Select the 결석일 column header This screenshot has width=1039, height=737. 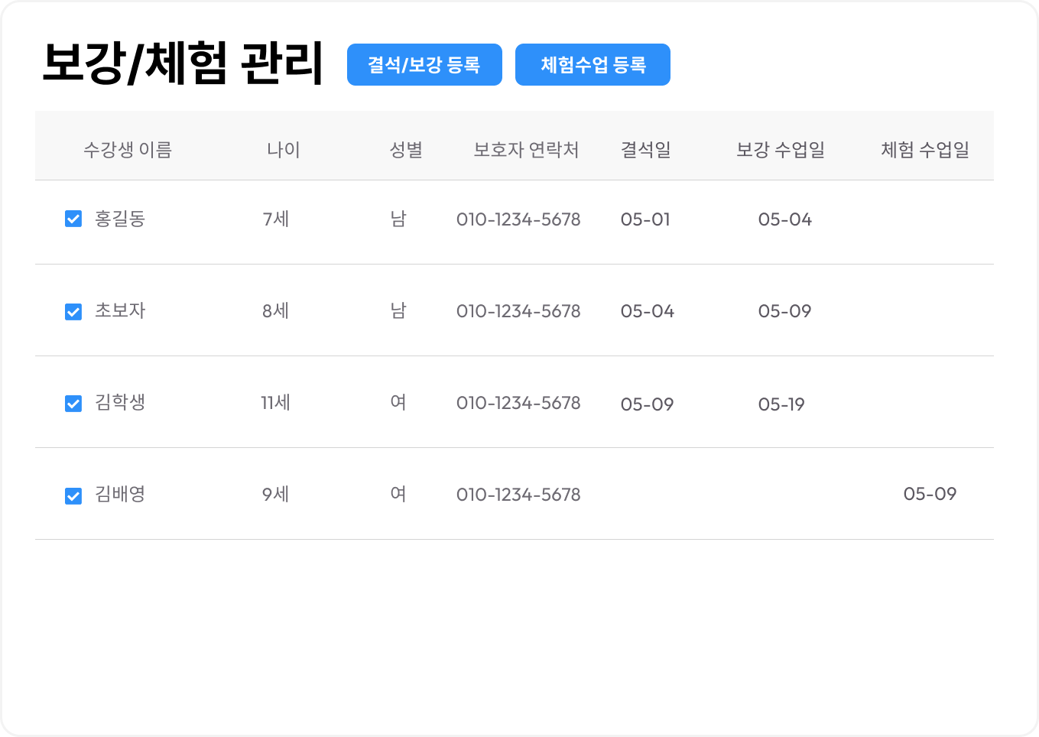click(646, 149)
